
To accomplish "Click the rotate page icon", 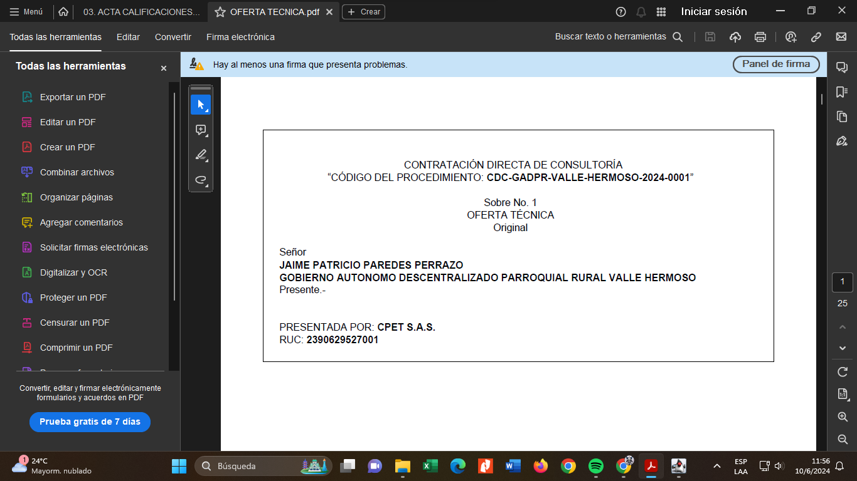I will coord(843,372).
